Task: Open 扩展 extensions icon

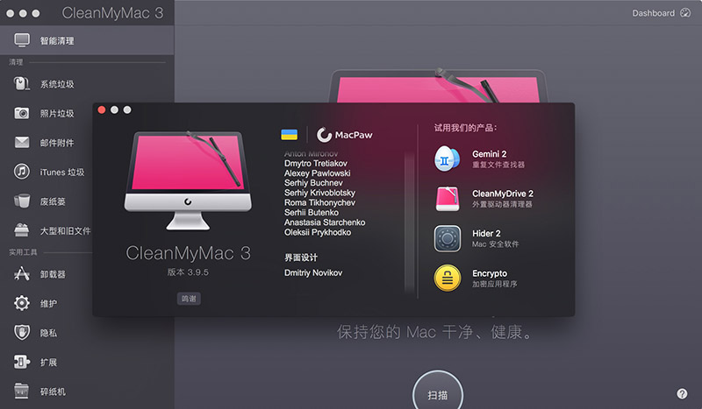Action: pos(21,362)
